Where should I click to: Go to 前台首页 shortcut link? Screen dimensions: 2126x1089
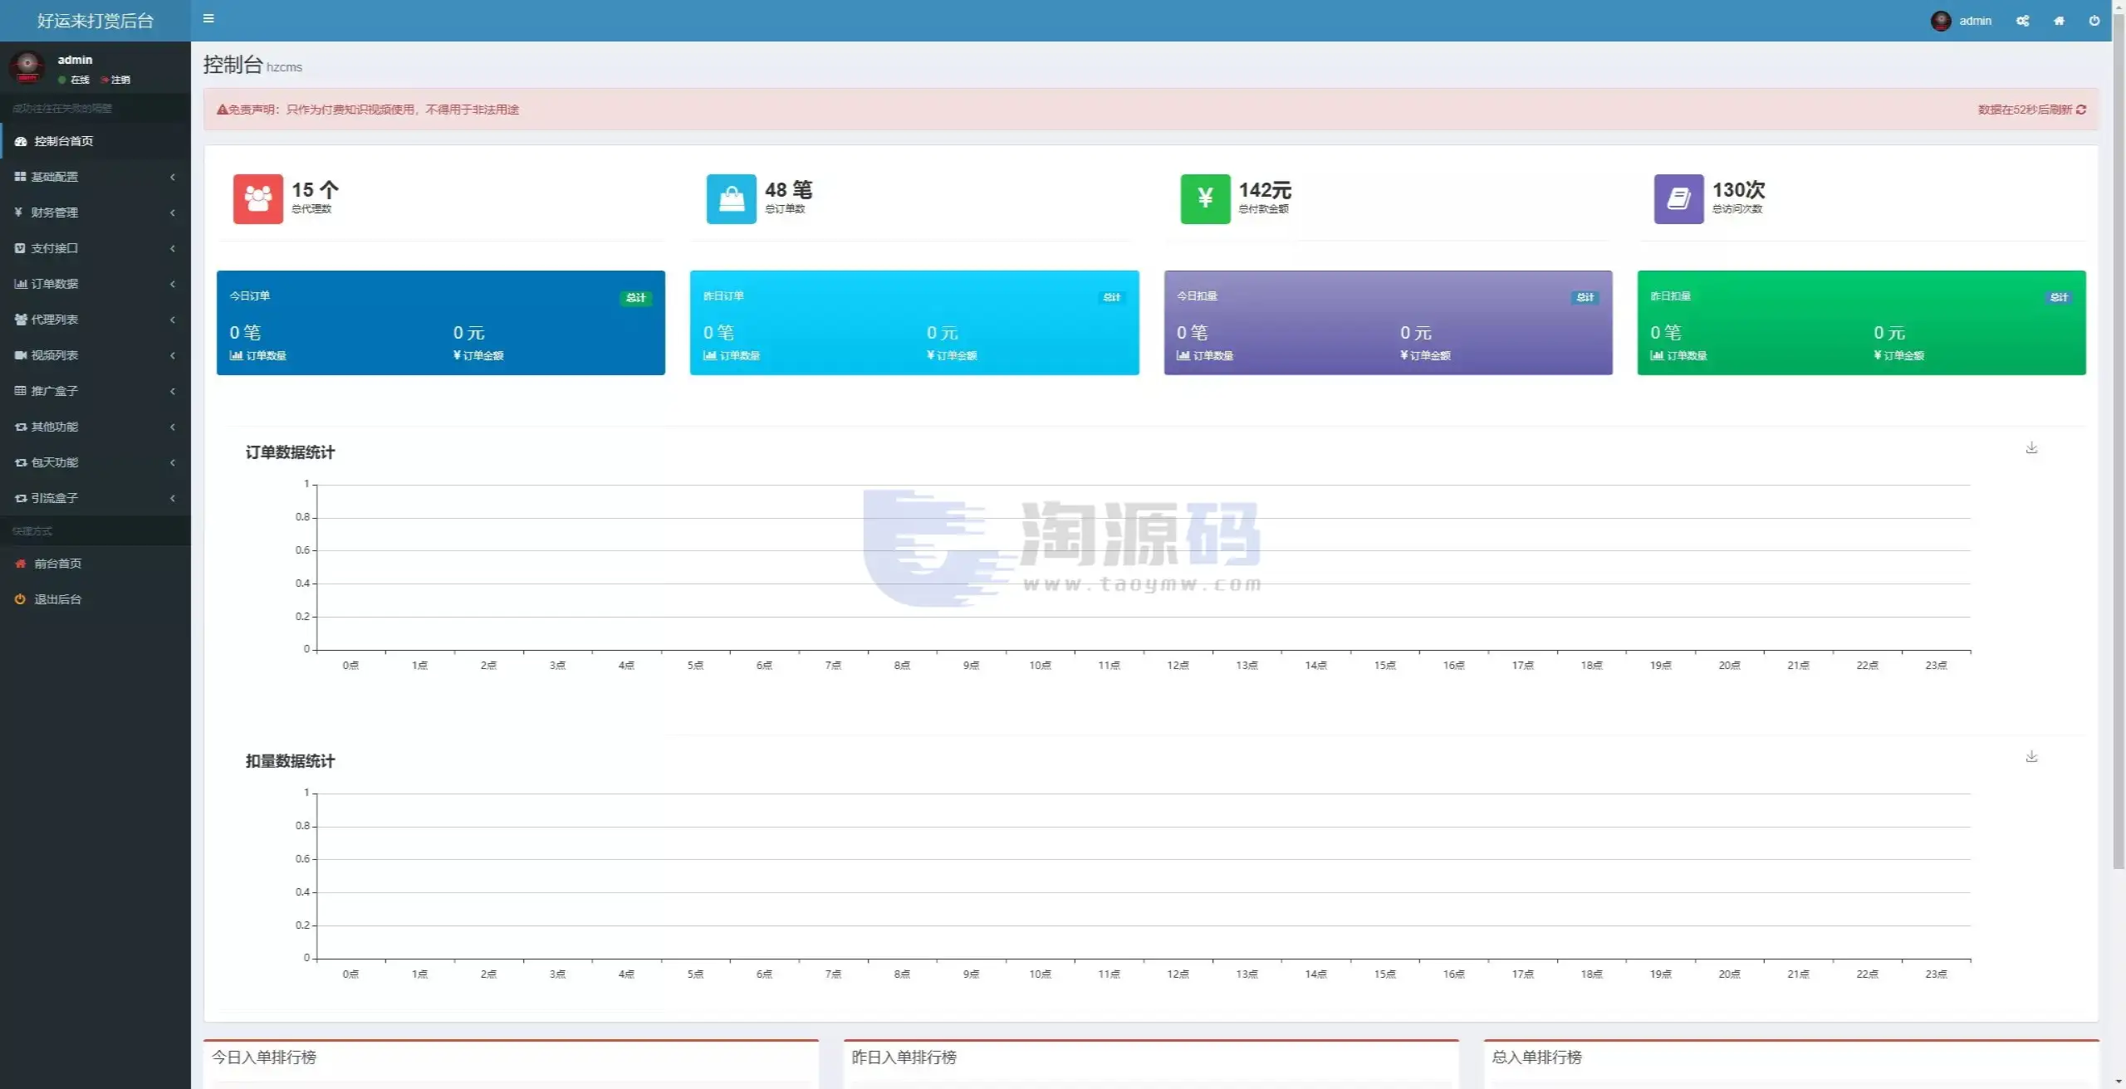pos(96,564)
